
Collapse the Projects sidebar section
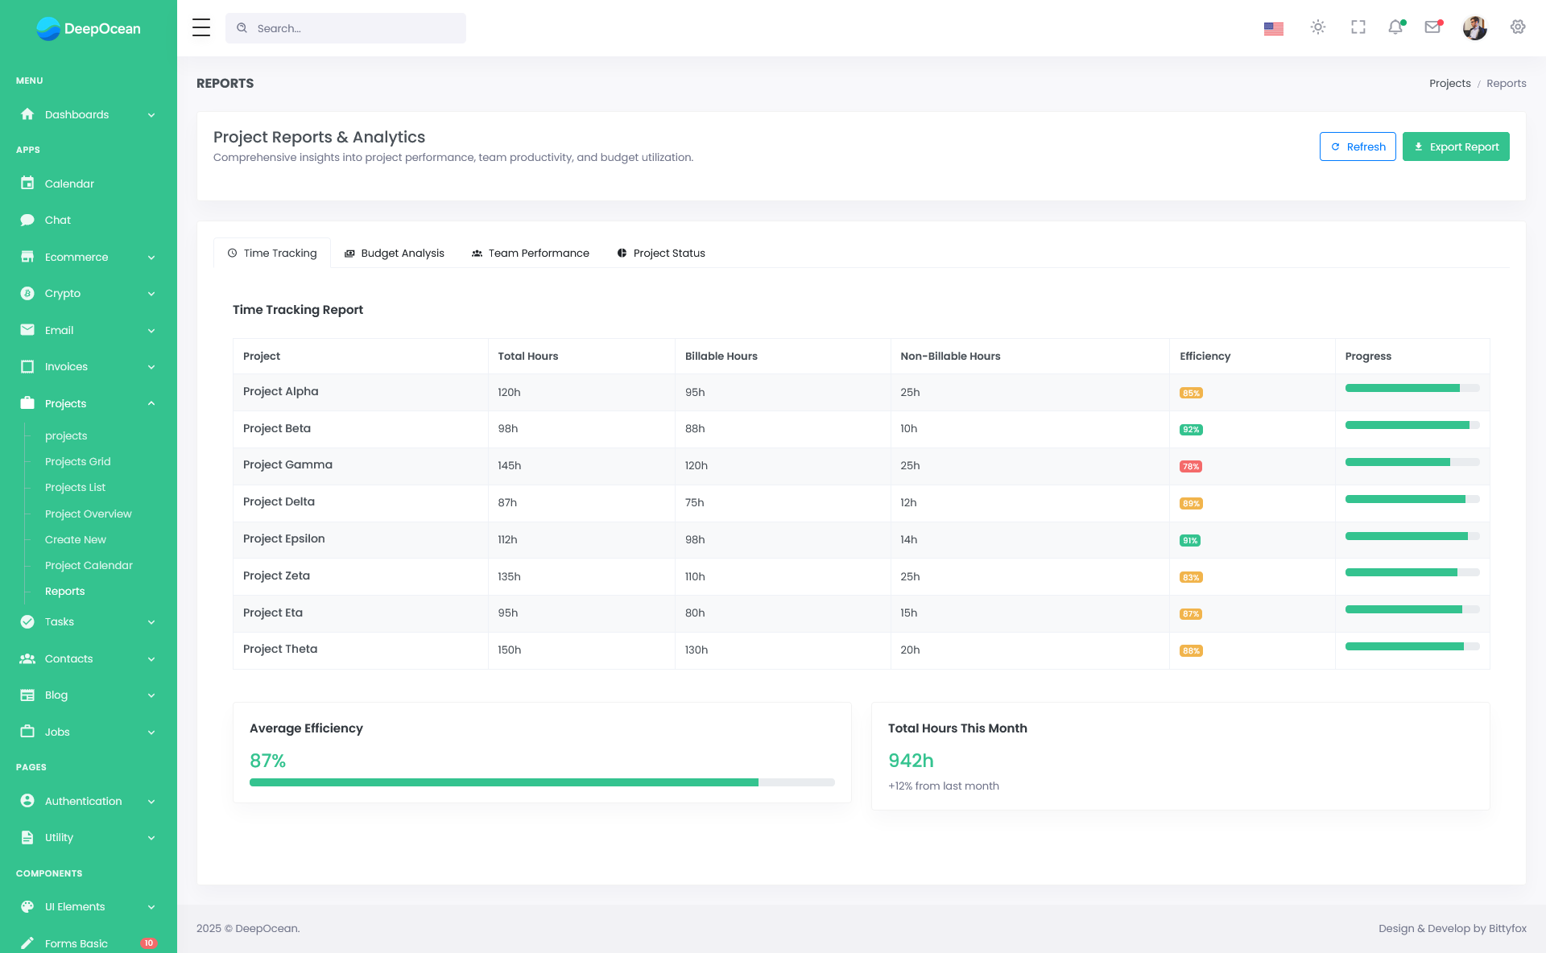67,403
